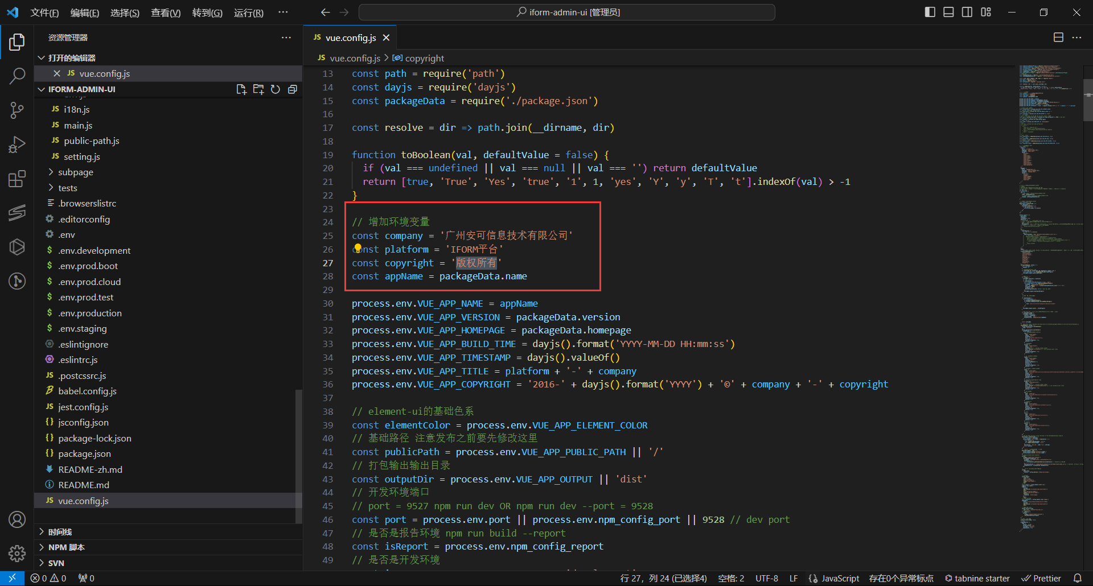The image size is (1093, 586).
Task: Open the Search view in activity bar
Action: [x=17, y=76]
